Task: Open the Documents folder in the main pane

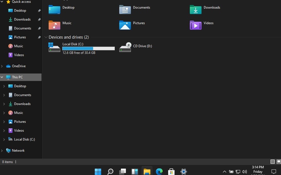Action: click(125, 9)
